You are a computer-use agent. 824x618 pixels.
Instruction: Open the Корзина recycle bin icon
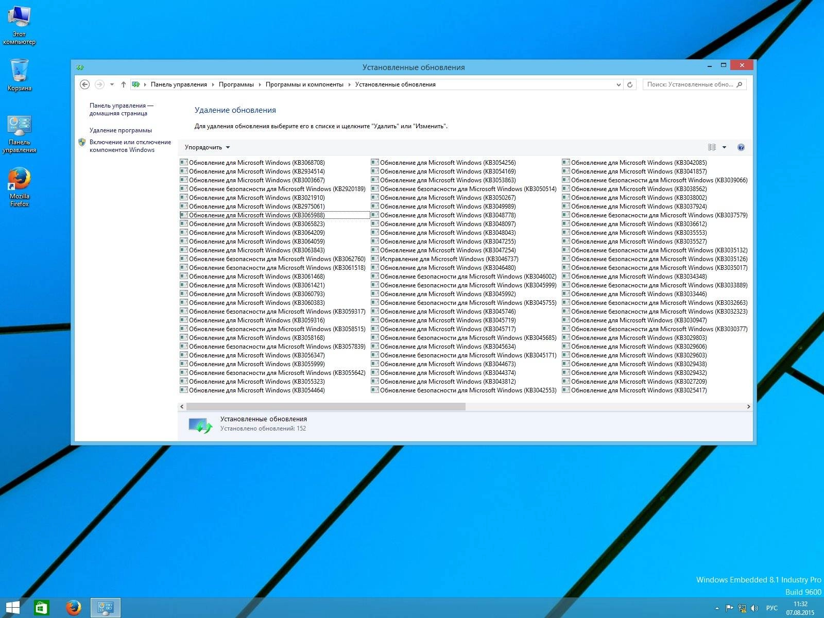coord(19,75)
